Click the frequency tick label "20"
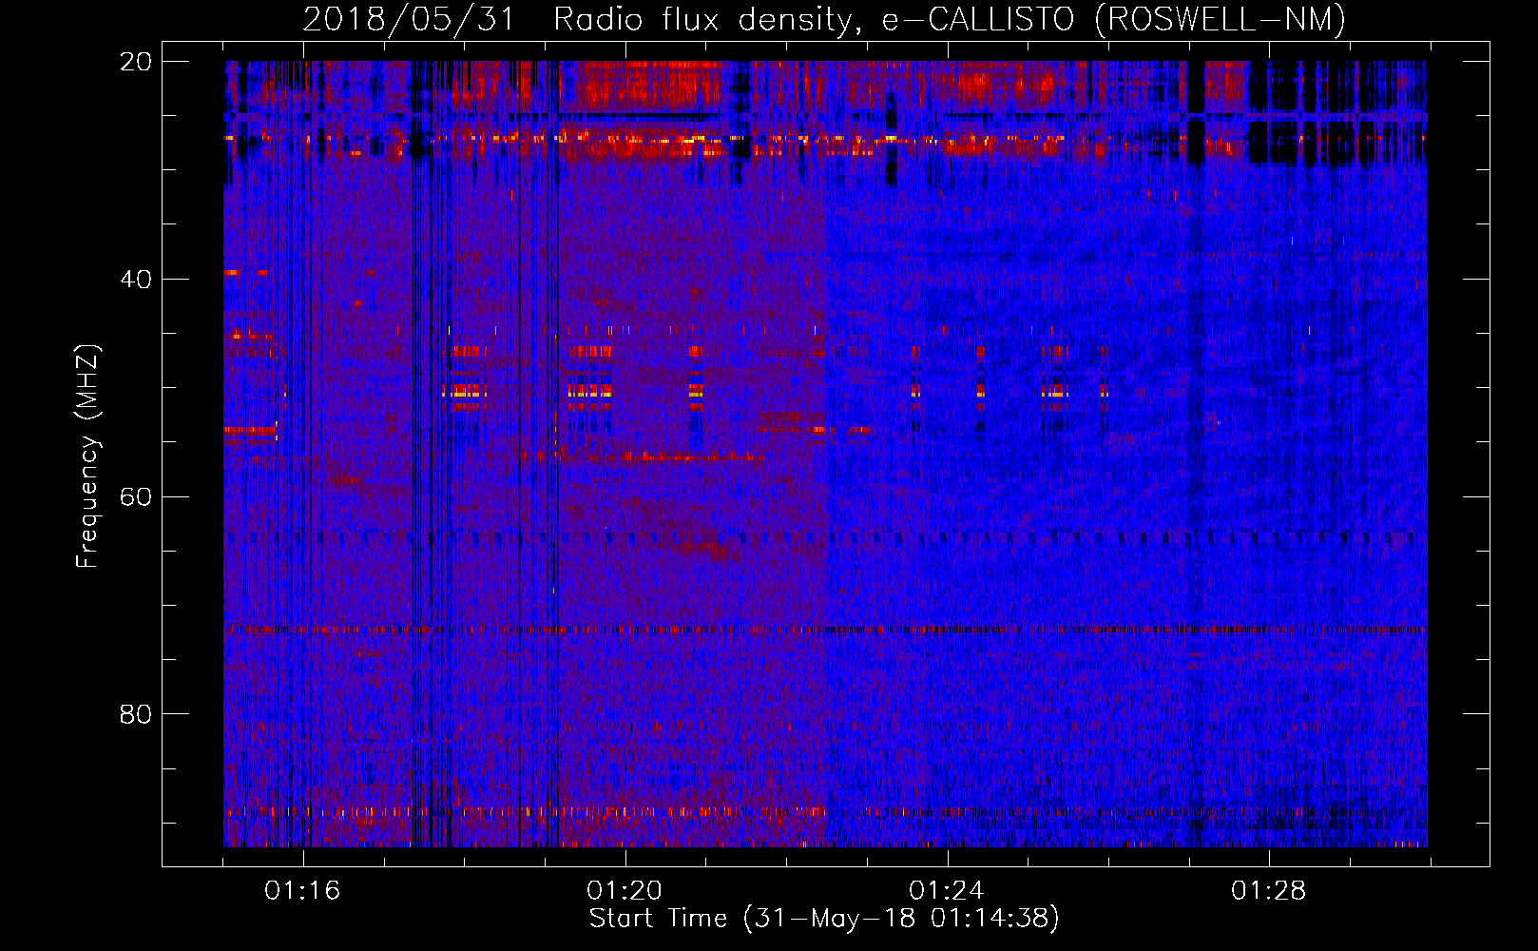The height and width of the screenshot is (951, 1538). pyautogui.click(x=136, y=62)
